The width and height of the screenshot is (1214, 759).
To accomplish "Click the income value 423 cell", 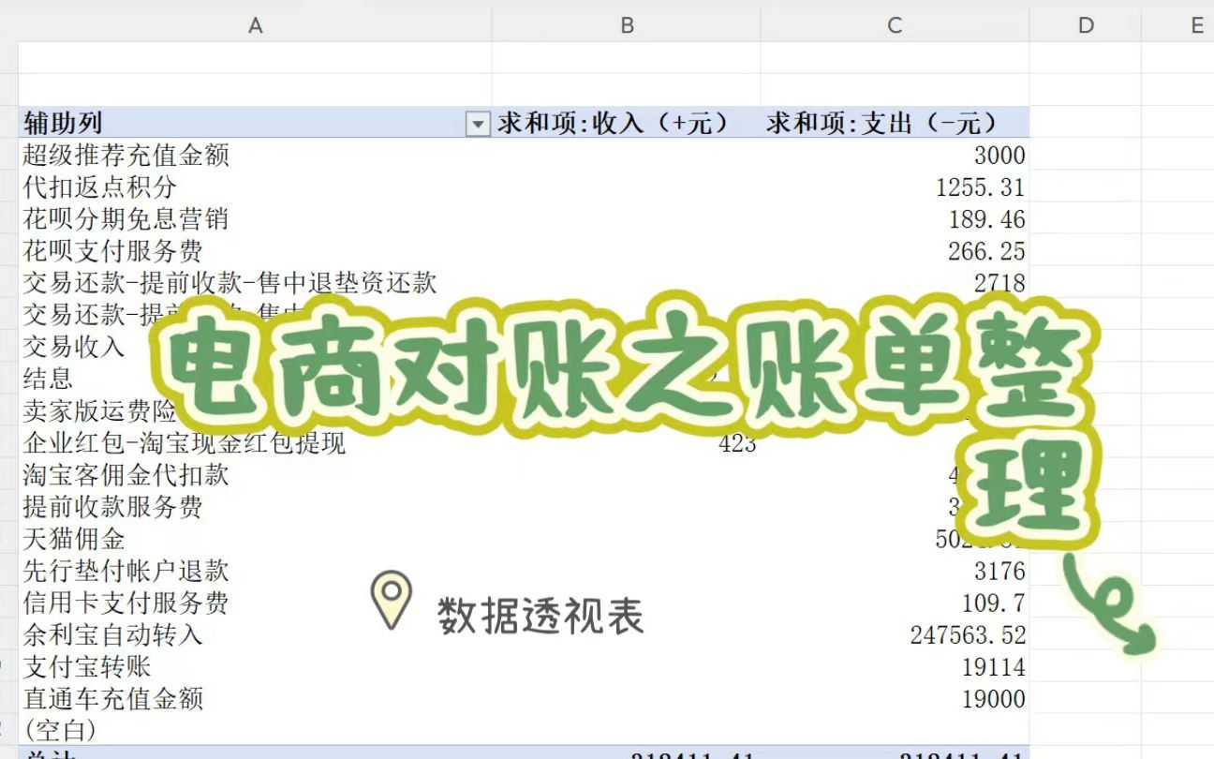I will click(737, 443).
